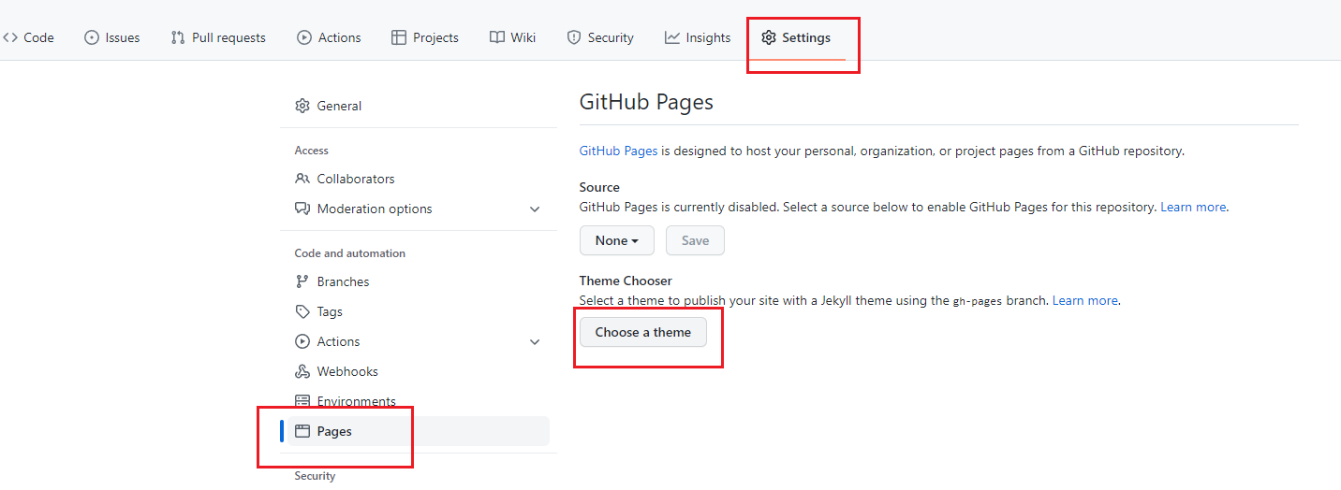Image resolution: width=1341 pixels, height=490 pixels.
Task: Expand the sidebar Actions section chevron
Action: click(535, 341)
